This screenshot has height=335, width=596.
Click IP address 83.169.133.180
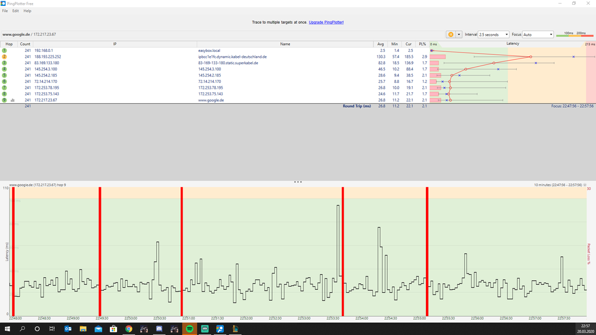coord(47,63)
